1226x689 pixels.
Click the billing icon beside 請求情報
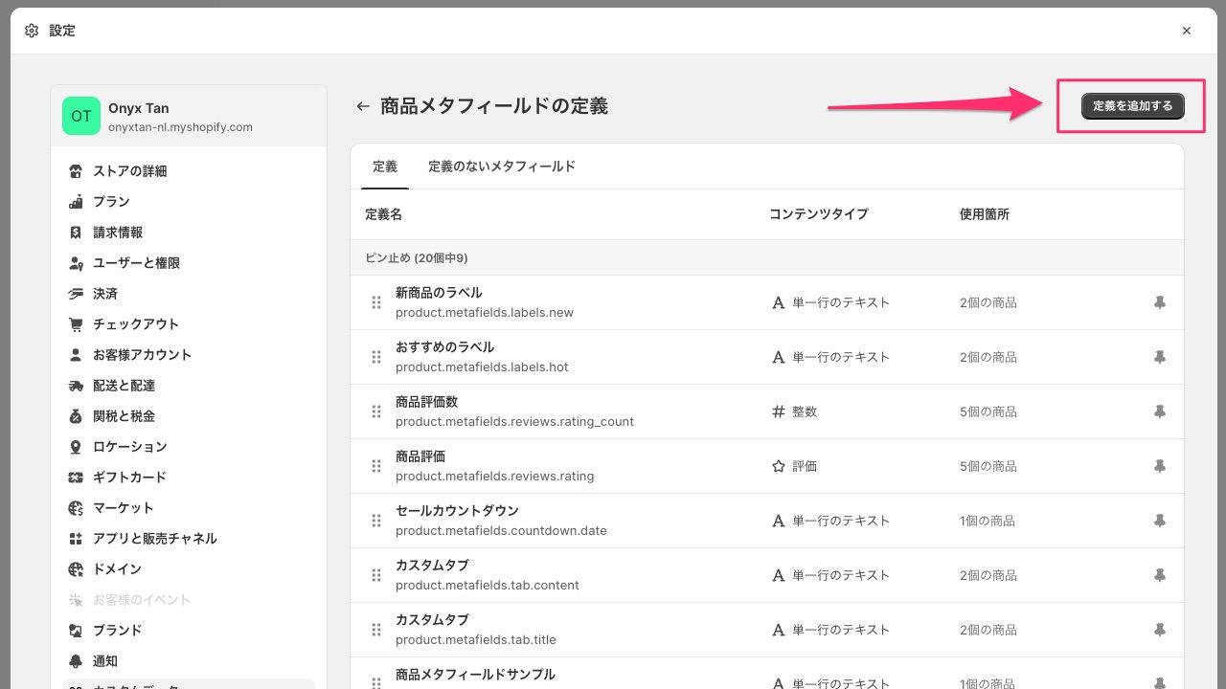click(x=76, y=233)
